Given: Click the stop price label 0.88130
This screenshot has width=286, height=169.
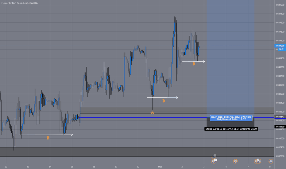Looking at the screenshot, I should [280, 127].
